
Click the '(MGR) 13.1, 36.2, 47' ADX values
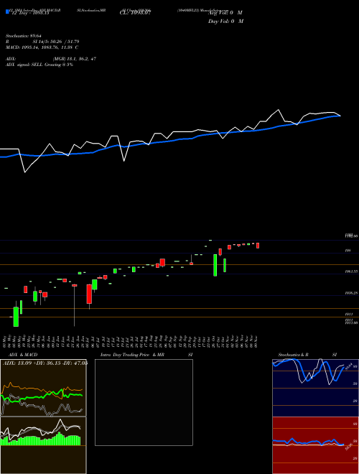pyautogui.click(x=75, y=59)
